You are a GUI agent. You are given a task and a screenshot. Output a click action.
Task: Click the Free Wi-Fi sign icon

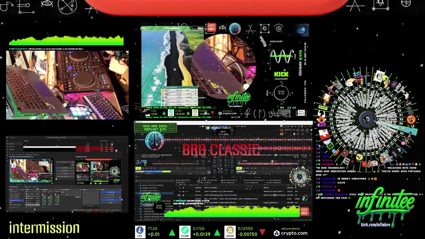(x=301, y=113)
